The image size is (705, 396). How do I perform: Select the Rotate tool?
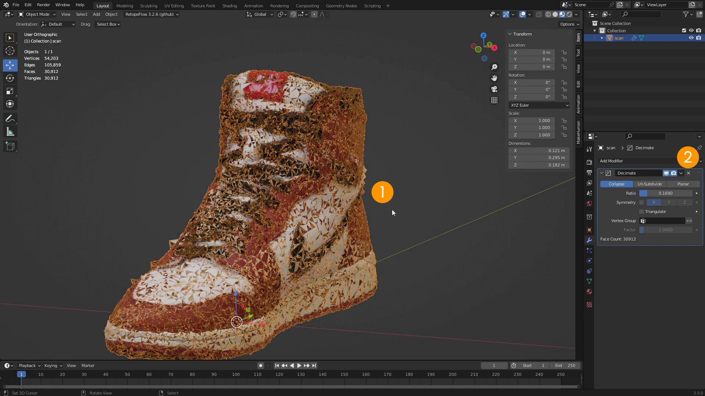tap(10, 78)
